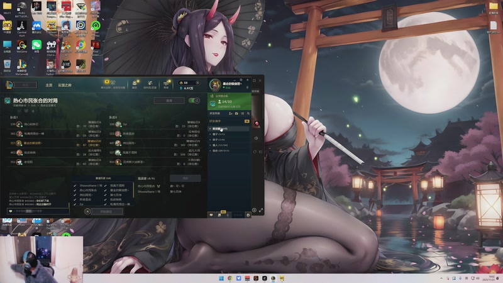Screen dimensions: 503x283
Task: Open friend requests with badge
Action: pos(229,121)
